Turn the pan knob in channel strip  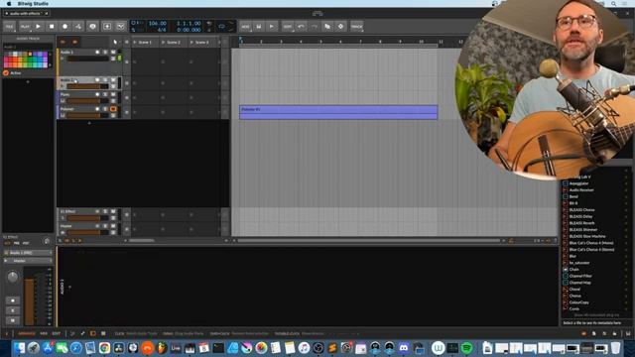[x=13, y=277]
